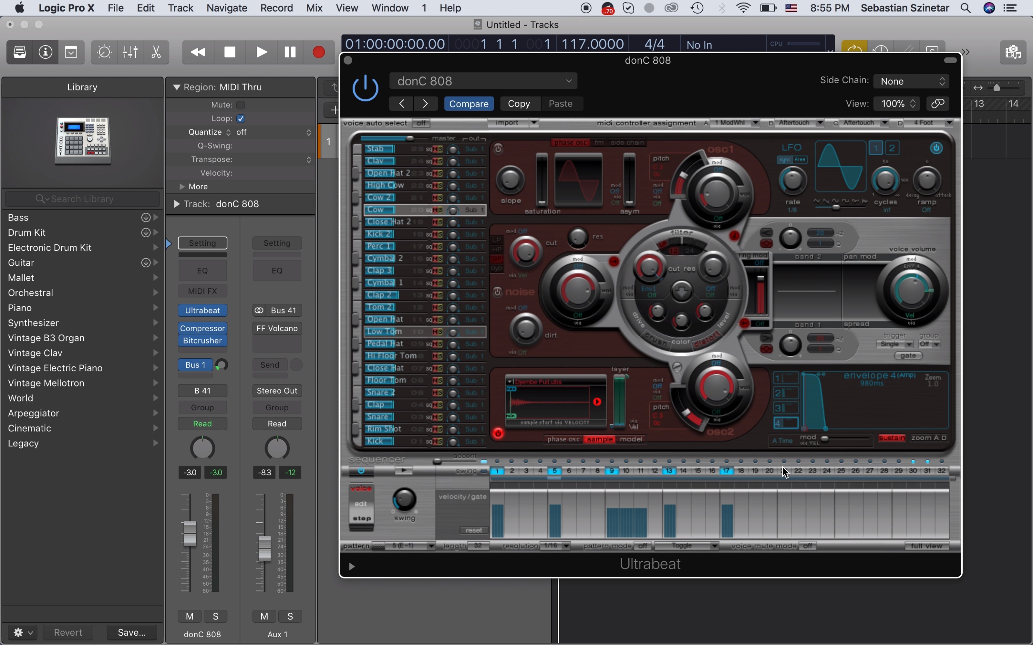Open Spotlight search in menu bar

point(966,8)
